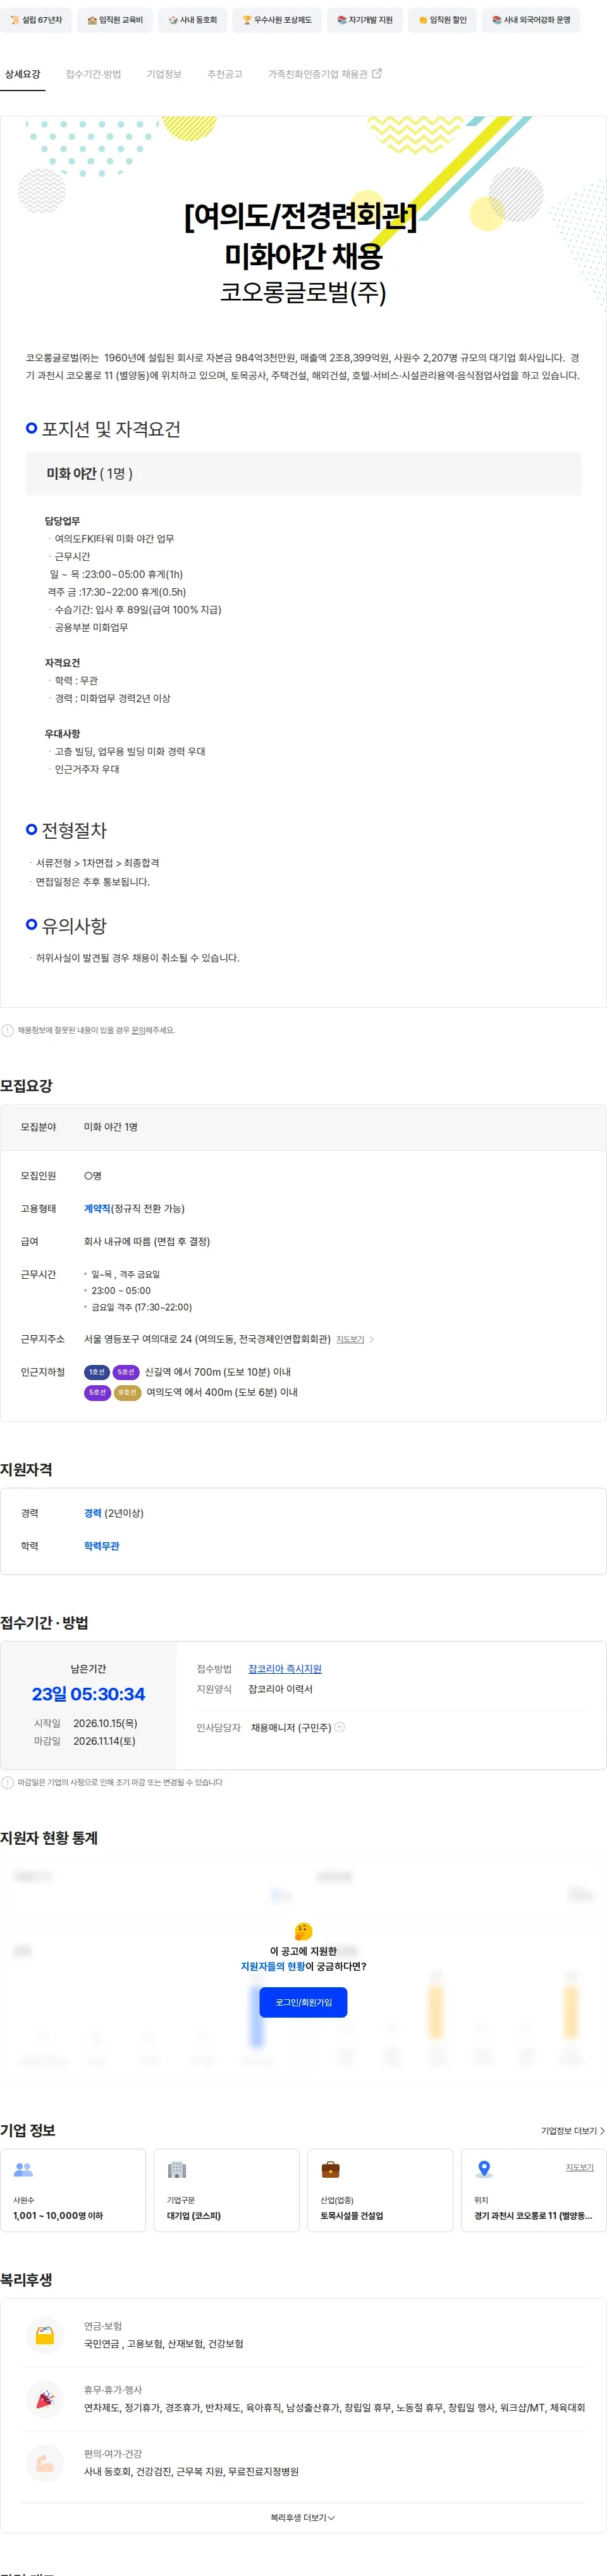Open the 기업정보 더보기 link
Screen dimensions: 607x2576
pyautogui.click(x=573, y=2130)
